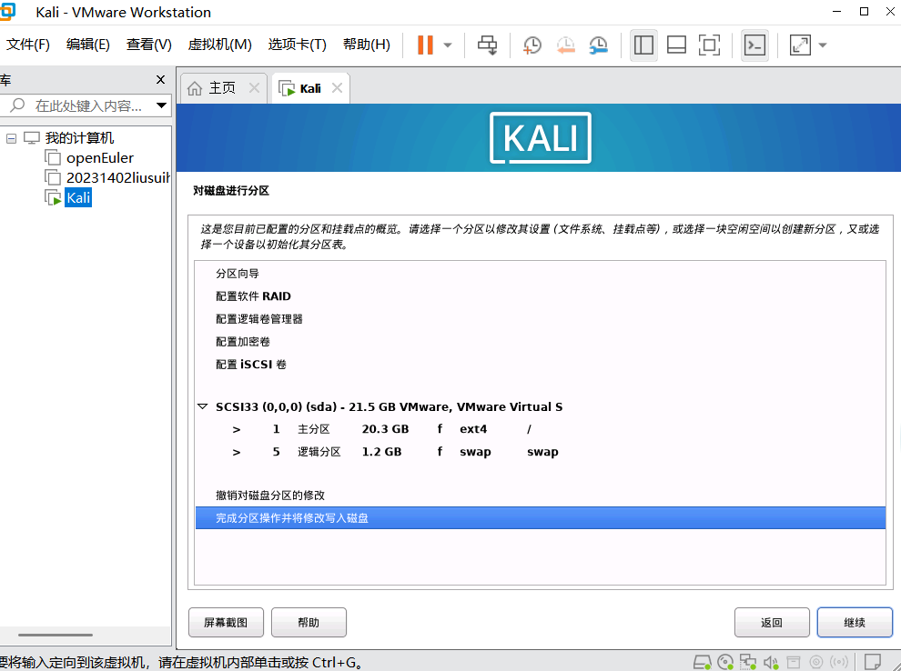Open the power options dropdown arrow
This screenshot has width=901, height=671.
point(448,45)
